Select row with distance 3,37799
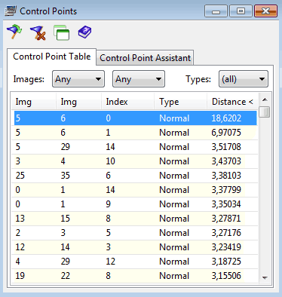 136,190
